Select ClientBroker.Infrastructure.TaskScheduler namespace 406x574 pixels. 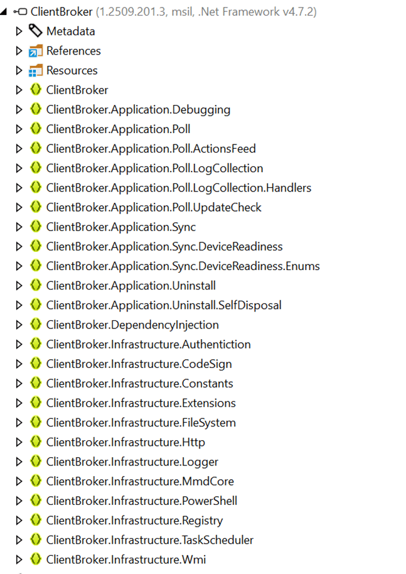149,539
